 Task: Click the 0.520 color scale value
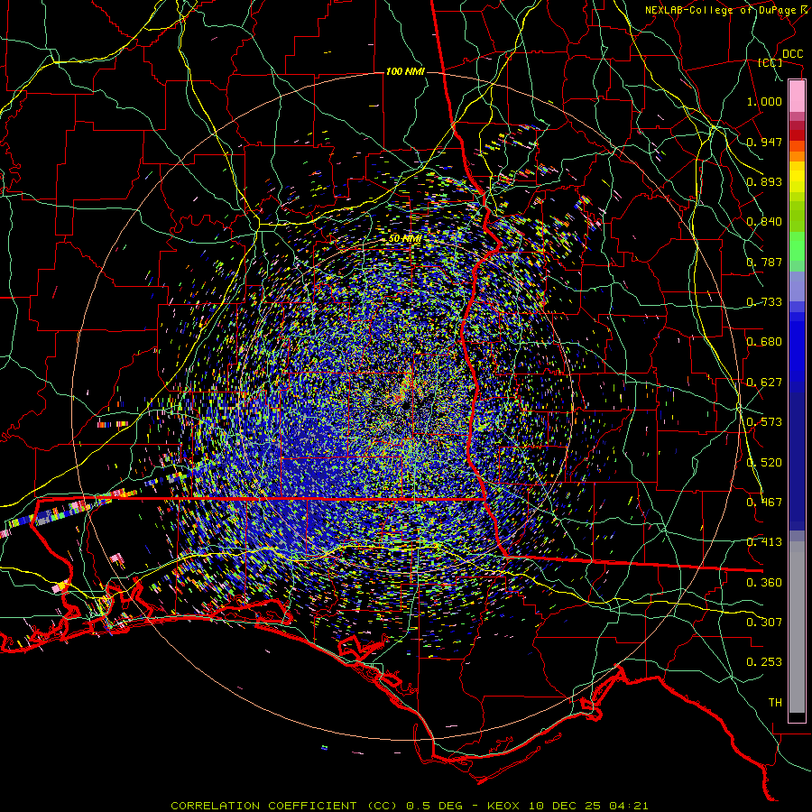764,463
